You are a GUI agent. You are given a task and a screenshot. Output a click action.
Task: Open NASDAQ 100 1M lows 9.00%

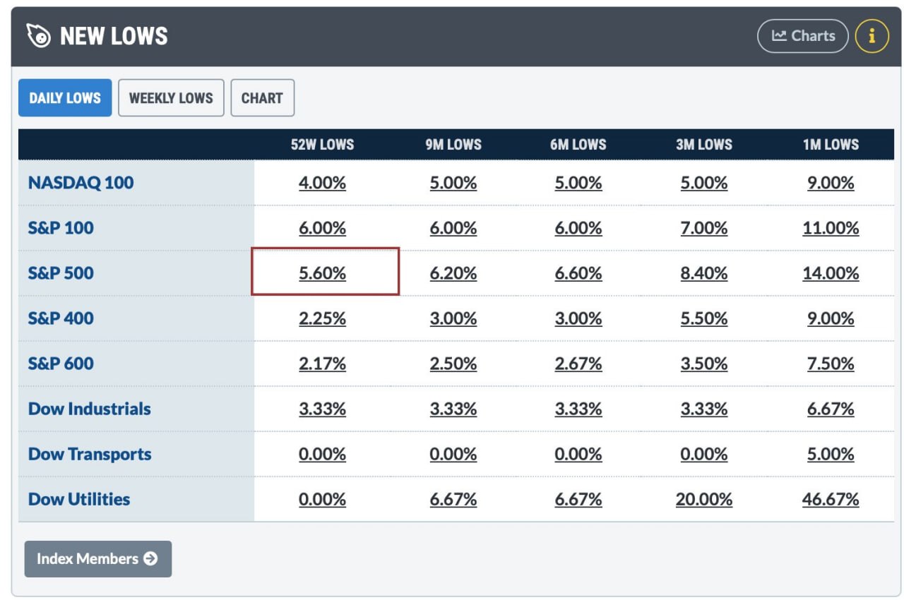click(x=831, y=183)
